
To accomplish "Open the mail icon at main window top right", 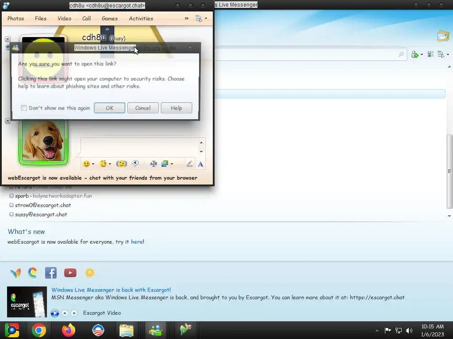I will 443,36.
